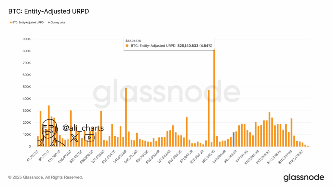The image size is (333, 187).
Task: Click the $82,045.16 tooltip price header
Action: pos(133,41)
